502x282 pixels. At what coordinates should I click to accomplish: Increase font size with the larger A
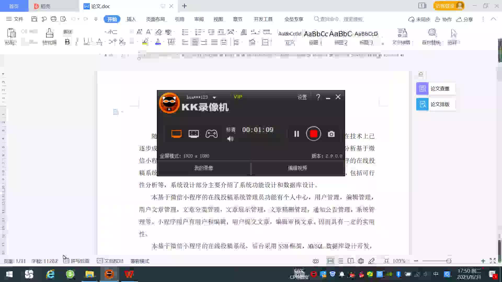[139, 32]
